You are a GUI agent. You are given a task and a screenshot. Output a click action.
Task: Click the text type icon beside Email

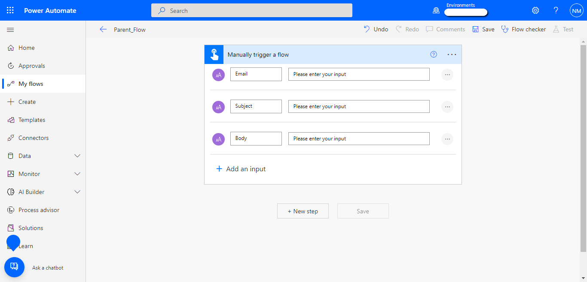[x=219, y=75]
